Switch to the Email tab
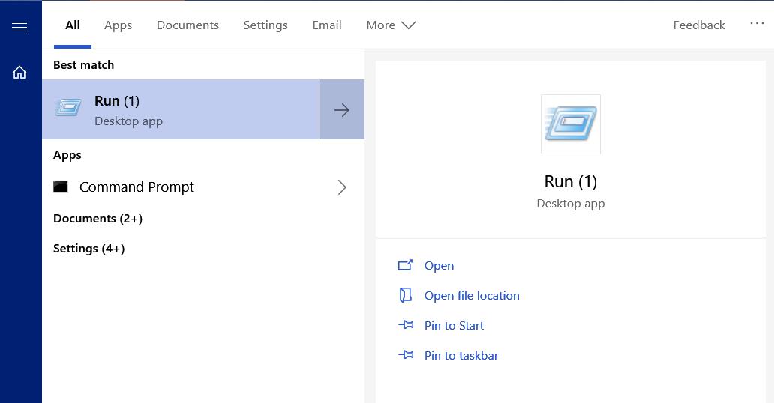Screen dimensions: 774x403 point(327,25)
